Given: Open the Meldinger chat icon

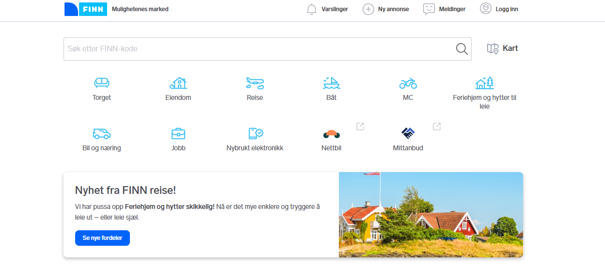Looking at the screenshot, I should tap(429, 9).
